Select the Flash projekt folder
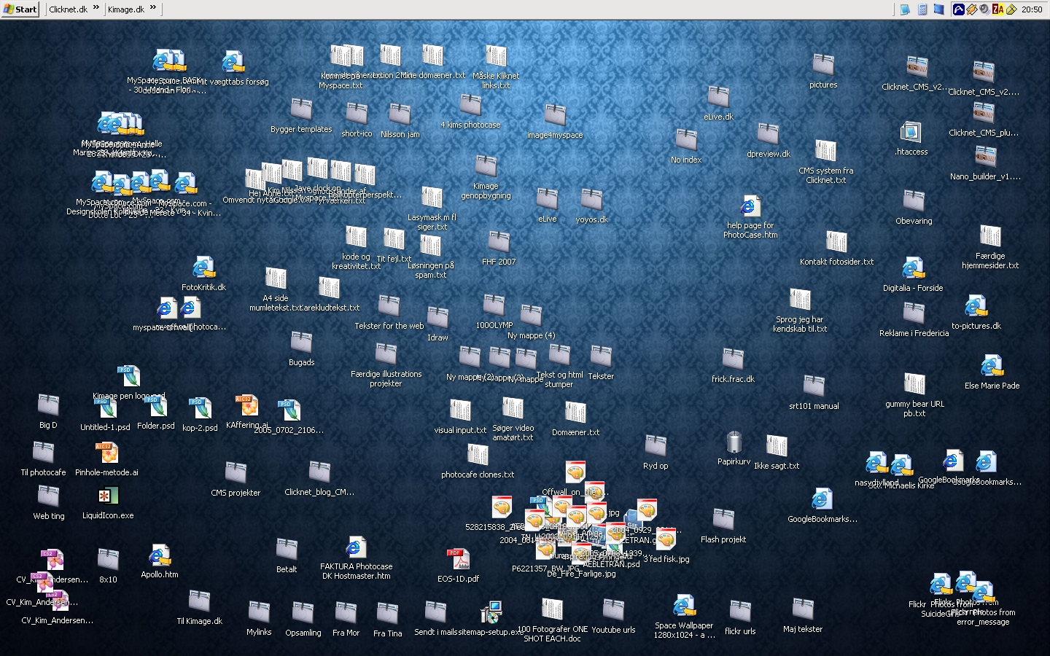The image size is (1050, 656). point(723,520)
